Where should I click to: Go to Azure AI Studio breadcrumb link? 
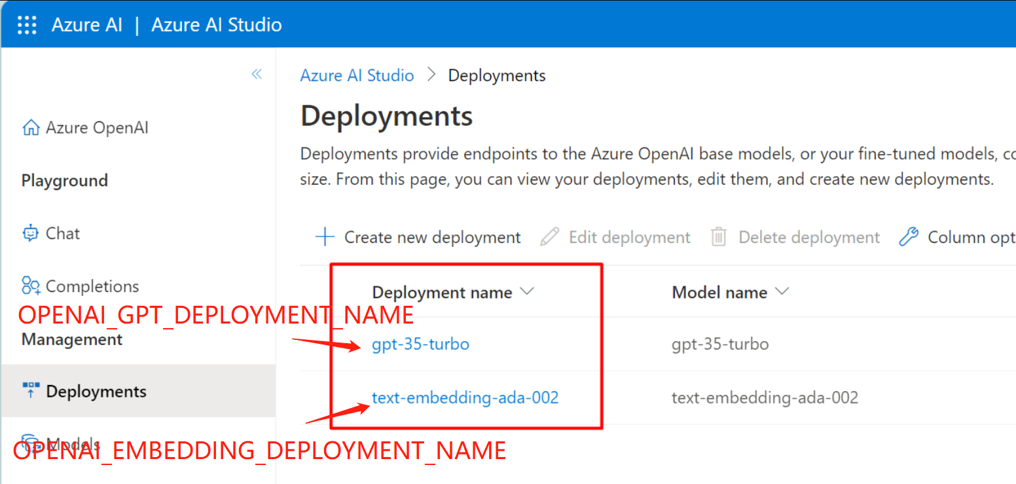[x=357, y=75]
